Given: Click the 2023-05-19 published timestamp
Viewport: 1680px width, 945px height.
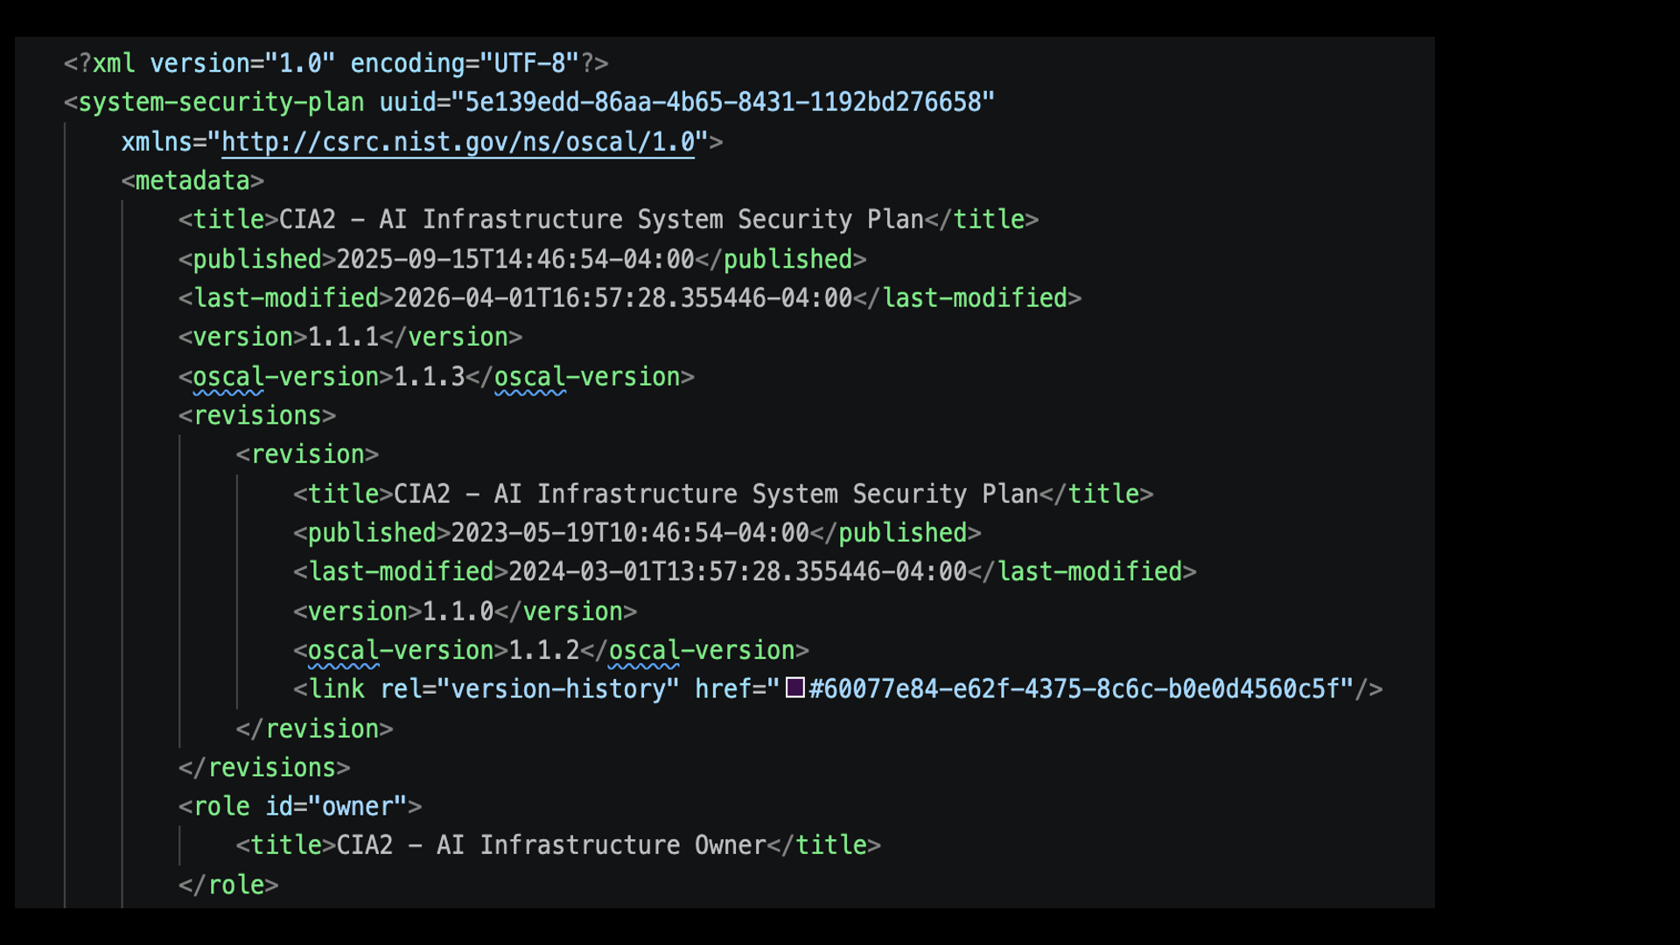Looking at the screenshot, I should (x=630, y=533).
